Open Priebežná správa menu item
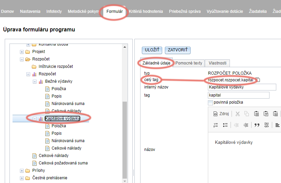281x183 pixels. point(185,11)
